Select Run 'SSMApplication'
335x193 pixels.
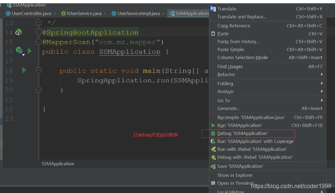tap(268, 125)
